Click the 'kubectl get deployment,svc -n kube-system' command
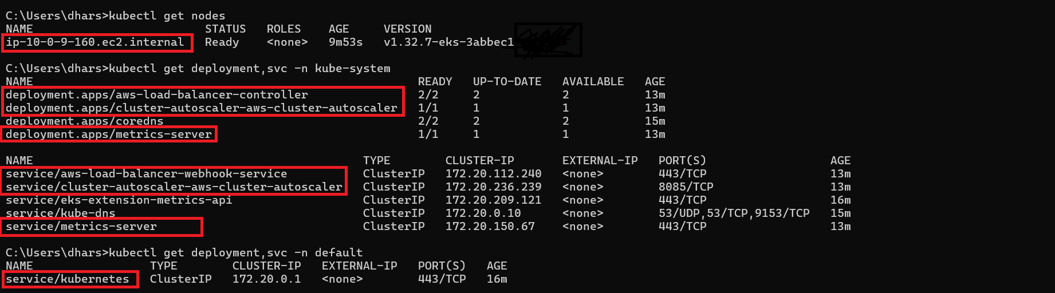 coord(249,69)
